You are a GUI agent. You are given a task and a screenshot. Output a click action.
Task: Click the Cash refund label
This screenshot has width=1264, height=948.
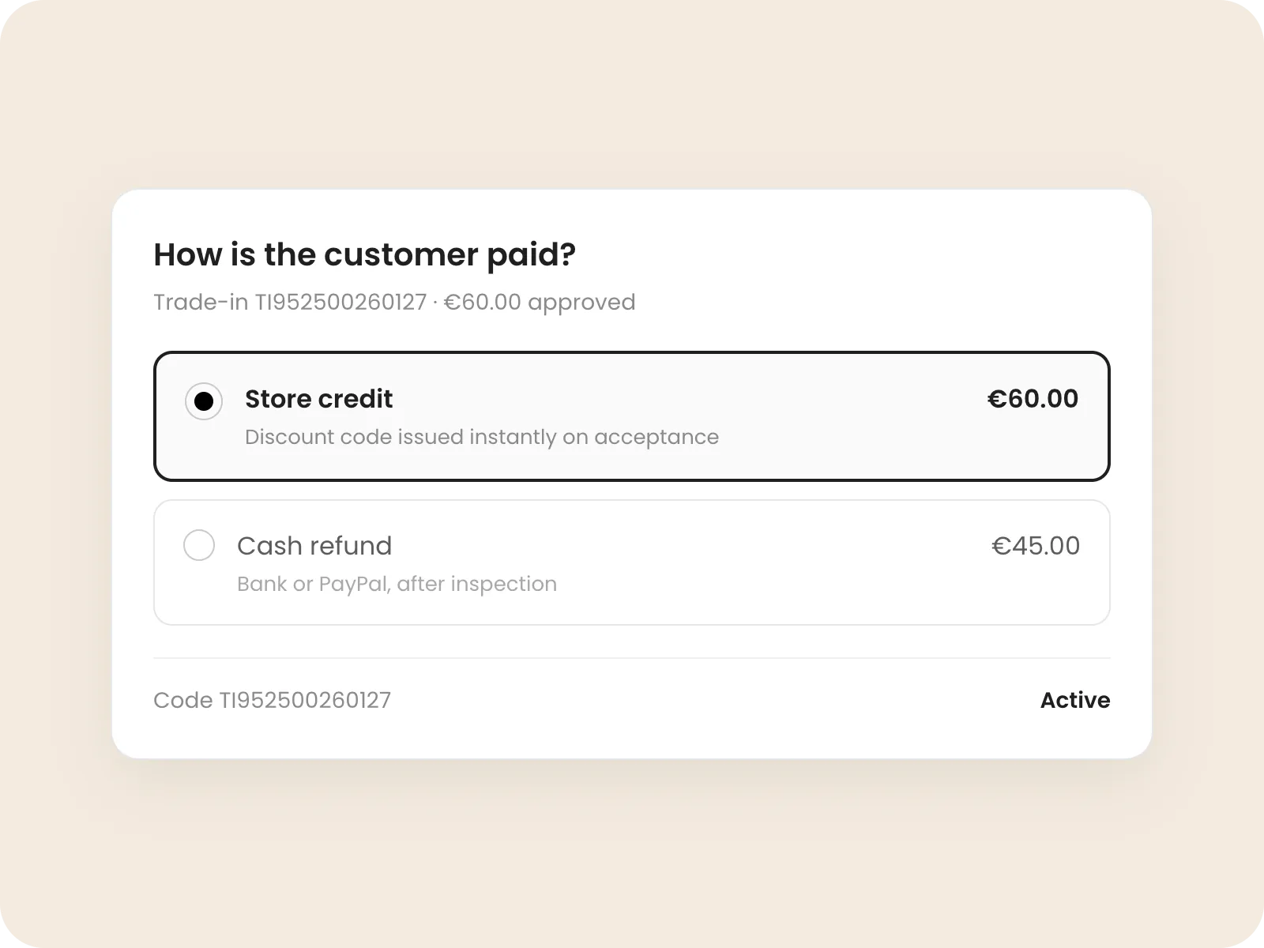click(x=314, y=546)
